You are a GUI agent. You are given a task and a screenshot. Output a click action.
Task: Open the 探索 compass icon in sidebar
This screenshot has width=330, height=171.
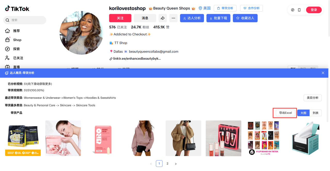click(8, 49)
